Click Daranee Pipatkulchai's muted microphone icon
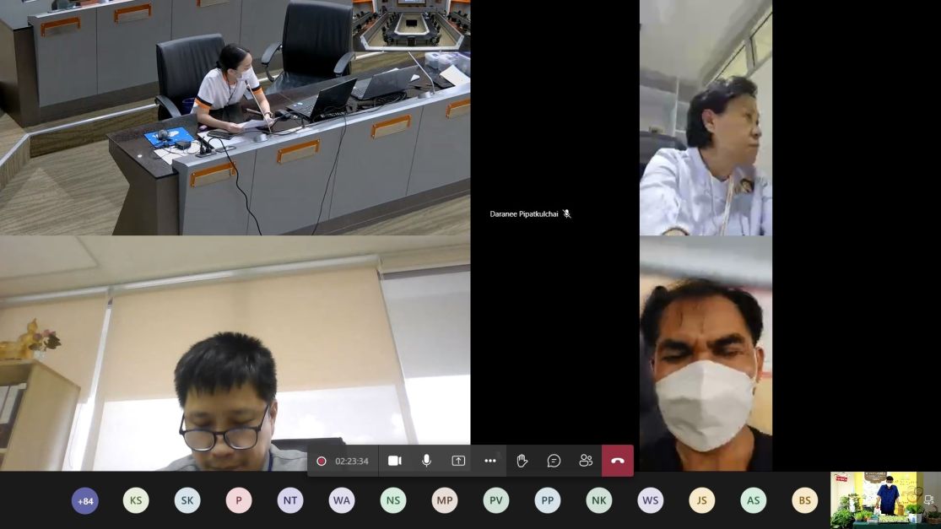The width and height of the screenshot is (941, 529). click(566, 214)
